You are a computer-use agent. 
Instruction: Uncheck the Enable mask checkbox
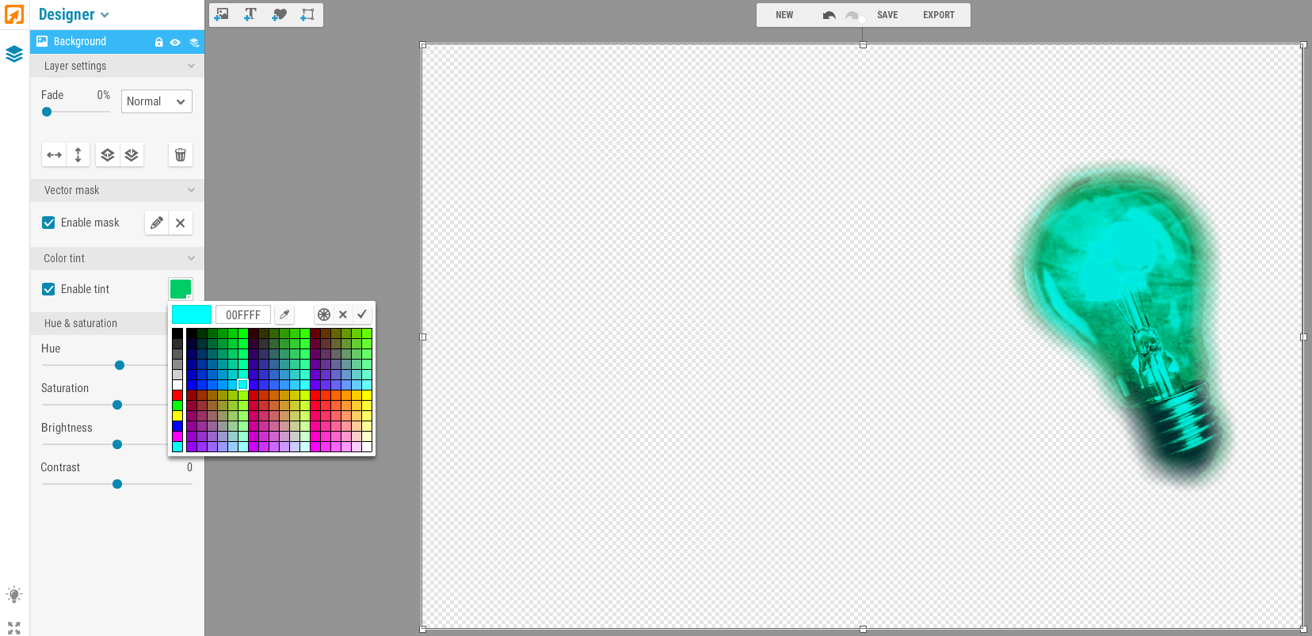[48, 223]
